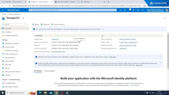Open the Managed application Testapp123 link
This screenshot has height=95, width=169.
123,49
